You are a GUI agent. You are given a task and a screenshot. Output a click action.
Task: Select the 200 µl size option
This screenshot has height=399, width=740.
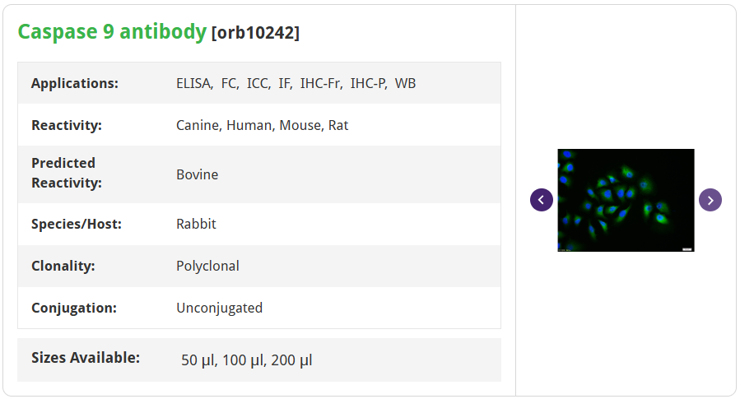(291, 360)
